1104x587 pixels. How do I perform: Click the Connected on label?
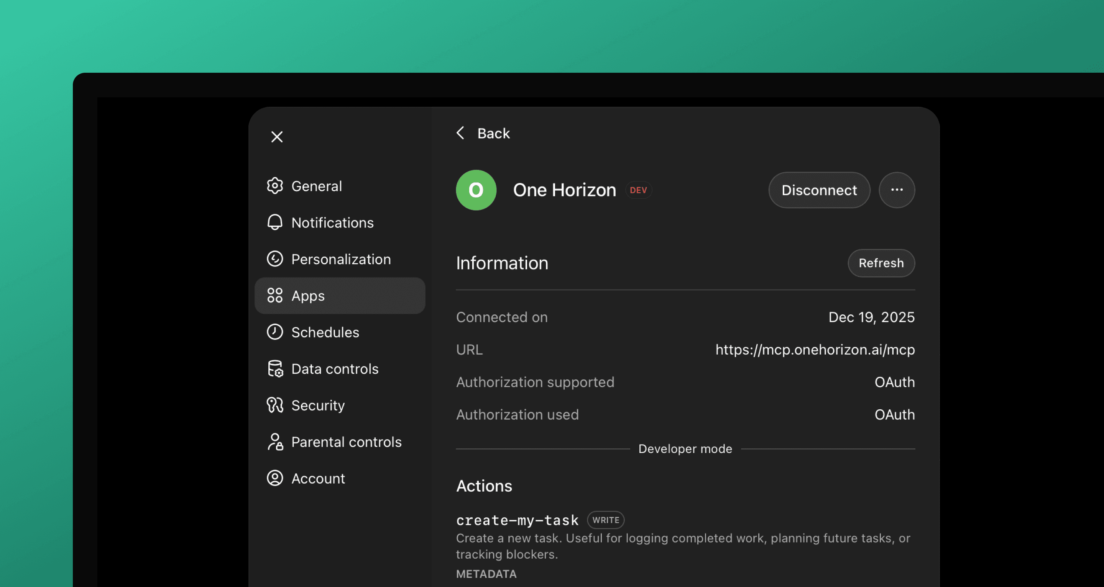point(501,317)
